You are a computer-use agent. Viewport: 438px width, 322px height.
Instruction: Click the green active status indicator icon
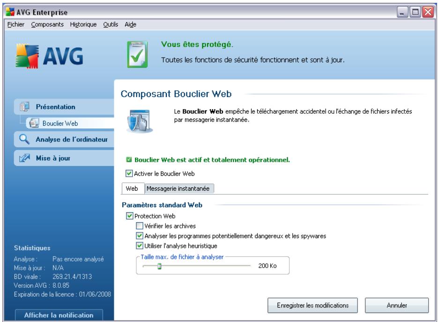129,160
